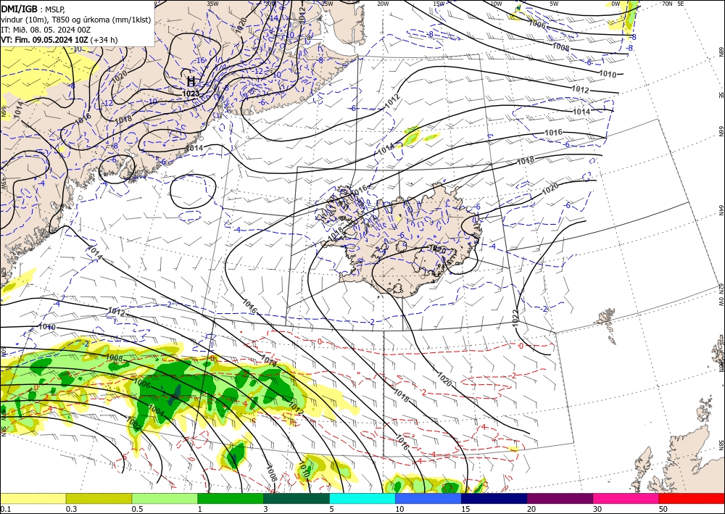The height and width of the screenshot is (514, 725).
Task: Click the legend value 0.5
Action: coord(137,509)
